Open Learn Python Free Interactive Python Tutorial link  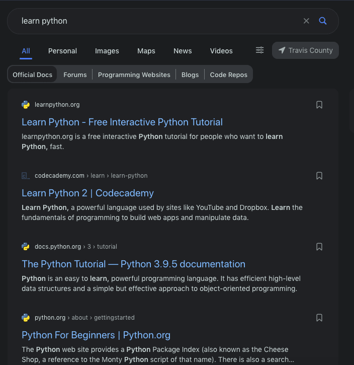coord(122,122)
